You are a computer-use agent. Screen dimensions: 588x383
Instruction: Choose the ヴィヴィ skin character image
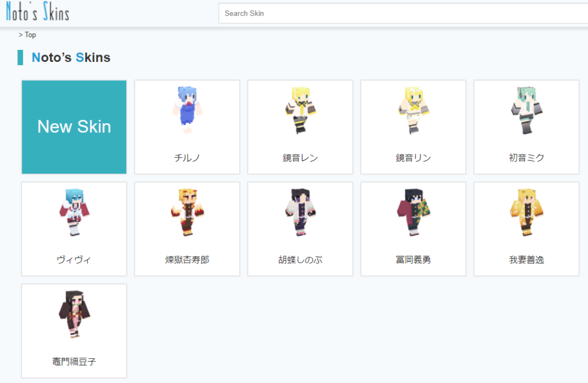click(x=74, y=212)
